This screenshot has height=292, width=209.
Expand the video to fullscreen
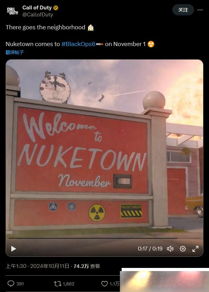(195, 249)
